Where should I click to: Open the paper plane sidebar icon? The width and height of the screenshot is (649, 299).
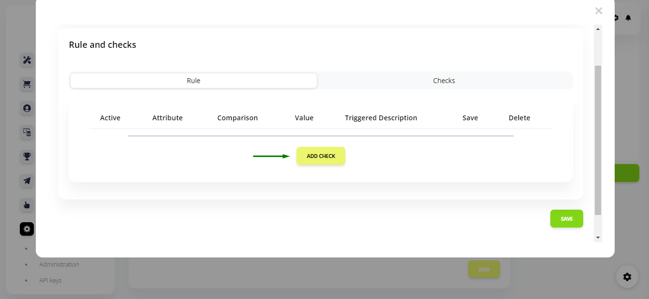point(27,181)
